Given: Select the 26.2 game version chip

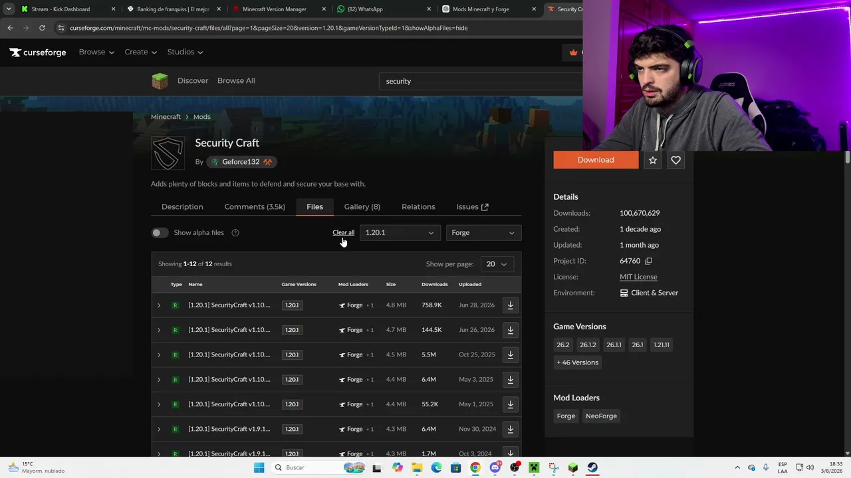Looking at the screenshot, I should point(563,345).
